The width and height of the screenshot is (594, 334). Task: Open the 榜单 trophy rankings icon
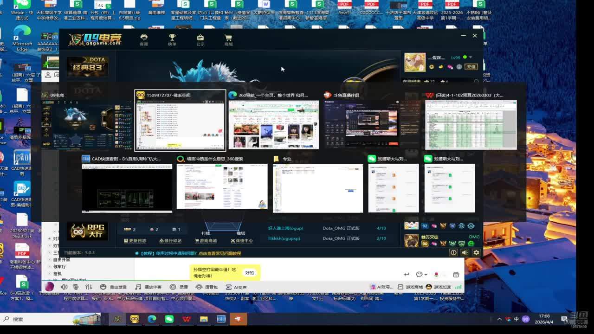[172, 39]
